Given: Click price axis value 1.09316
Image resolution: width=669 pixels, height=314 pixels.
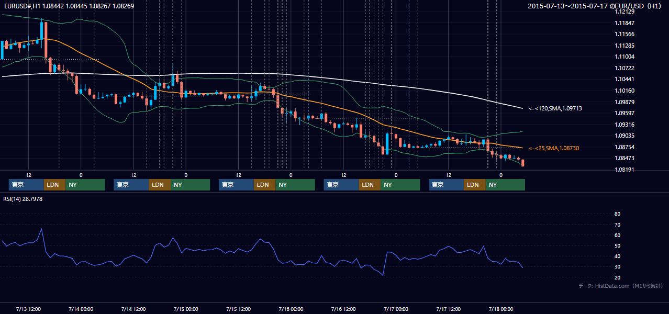Looking at the screenshot, I should [x=625, y=125].
